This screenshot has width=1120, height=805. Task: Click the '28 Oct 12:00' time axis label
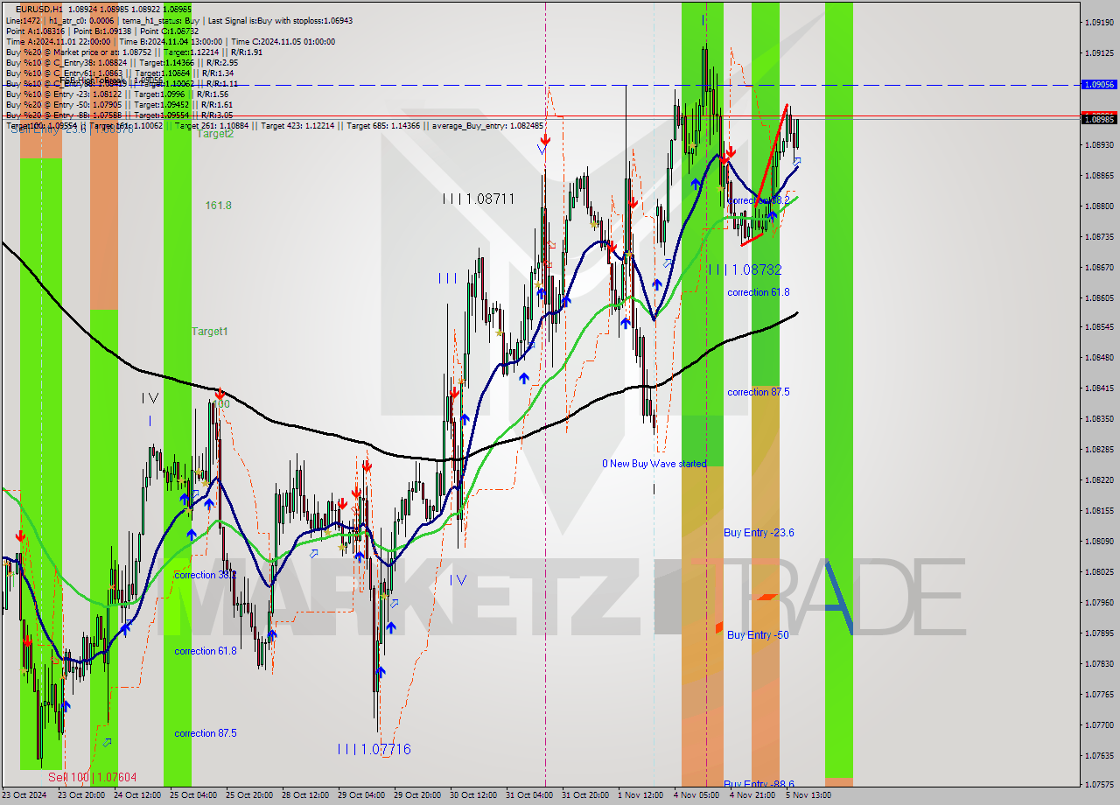[304, 795]
